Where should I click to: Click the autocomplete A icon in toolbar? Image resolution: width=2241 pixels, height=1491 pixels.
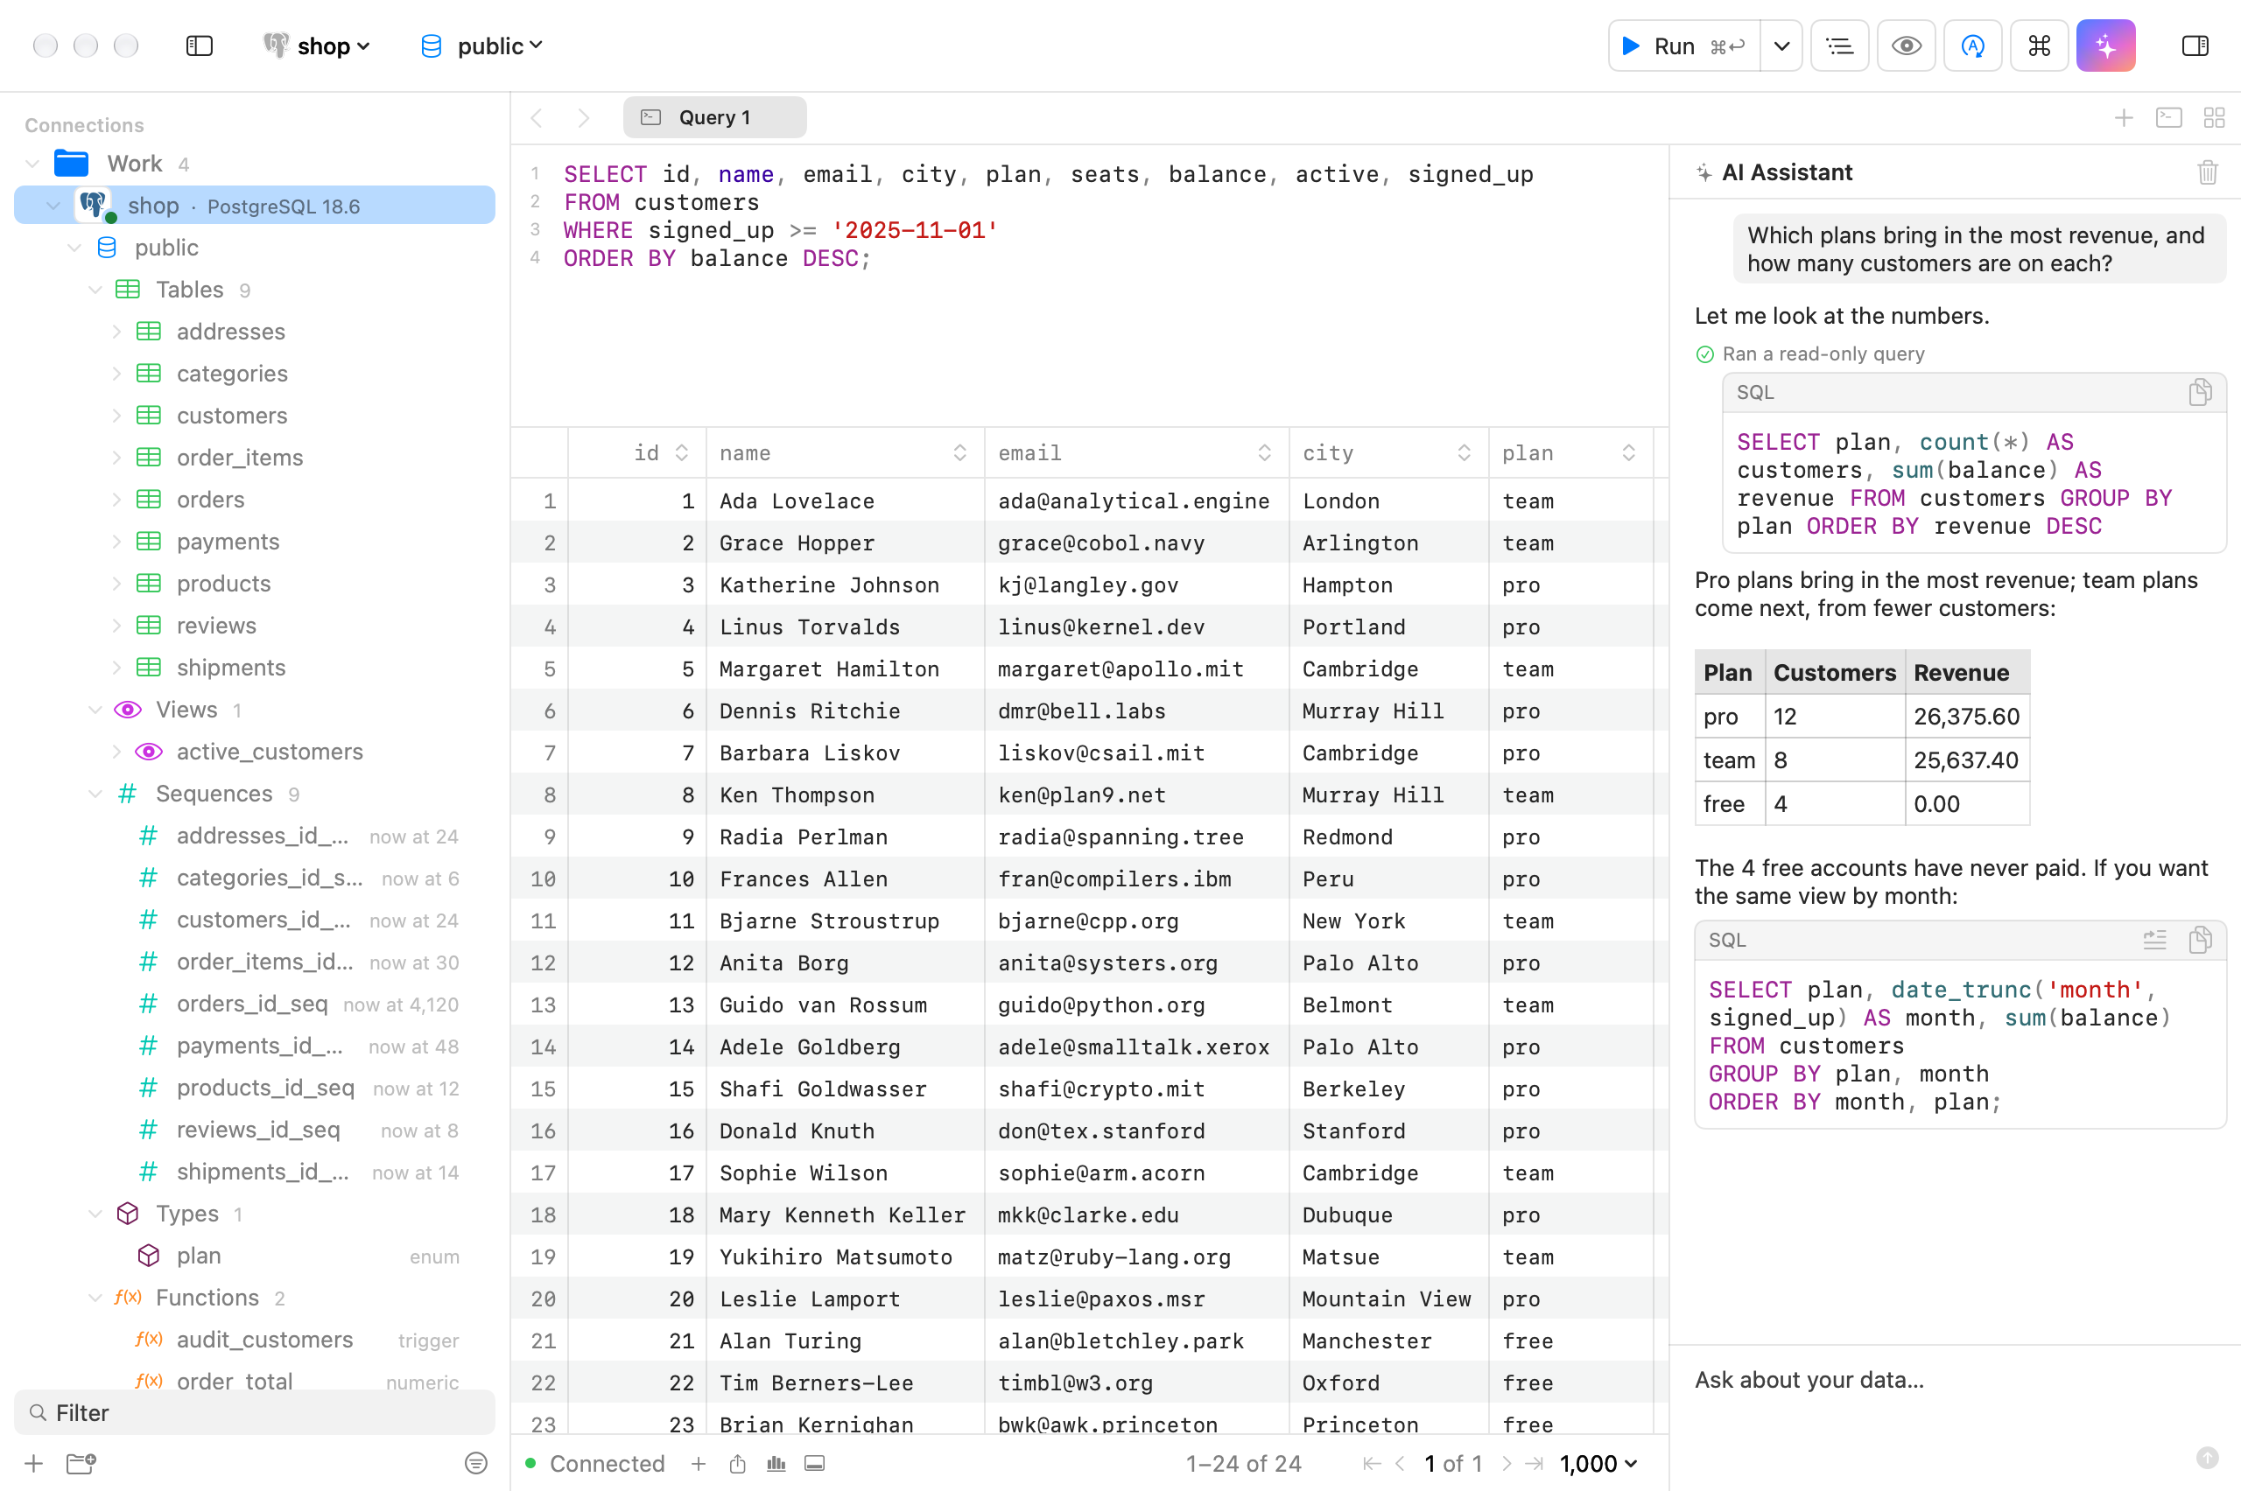click(x=1973, y=45)
